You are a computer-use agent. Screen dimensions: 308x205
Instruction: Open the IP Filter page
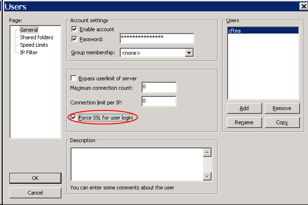click(28, 52)
